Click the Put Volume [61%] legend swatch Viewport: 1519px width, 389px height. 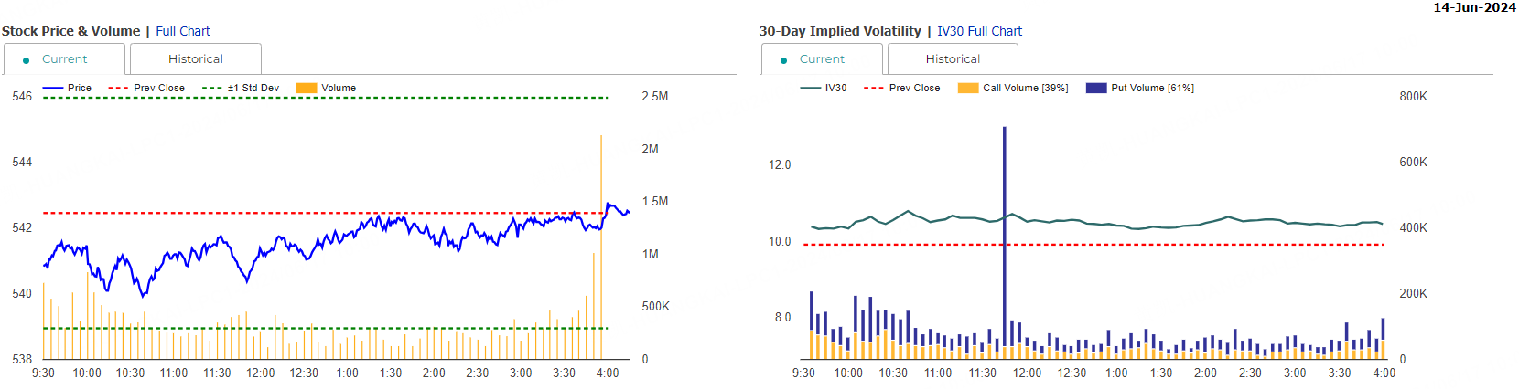point(1096,89)
